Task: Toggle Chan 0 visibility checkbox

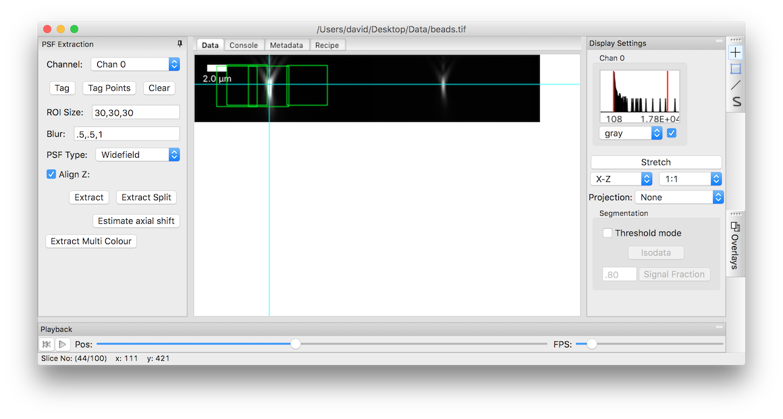Action: pyautogui.click(x=672, y=134)
